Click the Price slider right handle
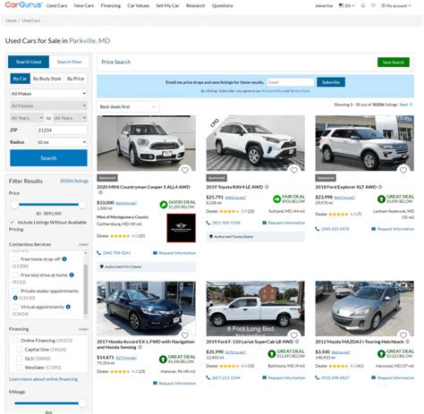Screen dimensions: 424x414 (82, 205)
